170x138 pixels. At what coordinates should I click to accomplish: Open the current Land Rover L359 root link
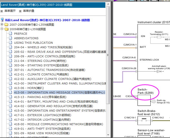coord(47,20)
